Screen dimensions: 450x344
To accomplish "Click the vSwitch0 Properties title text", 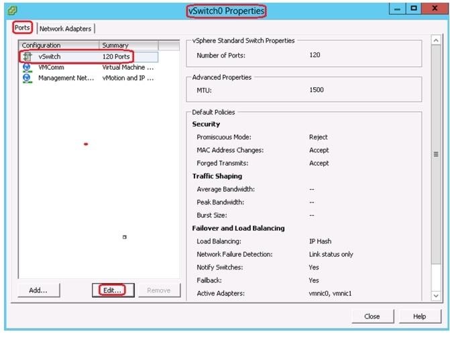I will pyautogui.click(x=227, y=11).
